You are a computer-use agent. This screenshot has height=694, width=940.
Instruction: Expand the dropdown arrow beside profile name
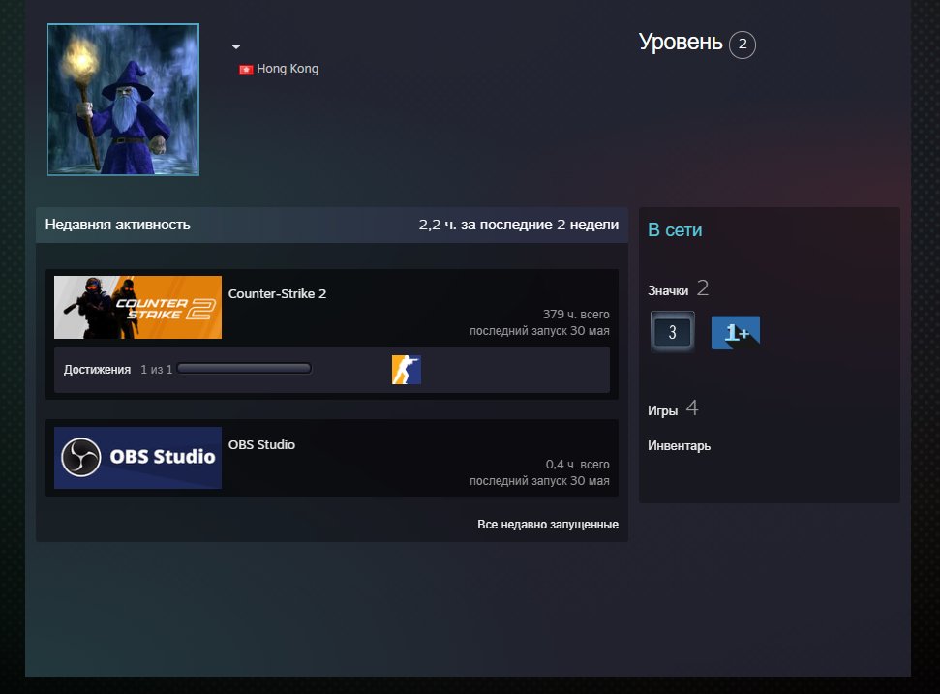coord(236,46)
